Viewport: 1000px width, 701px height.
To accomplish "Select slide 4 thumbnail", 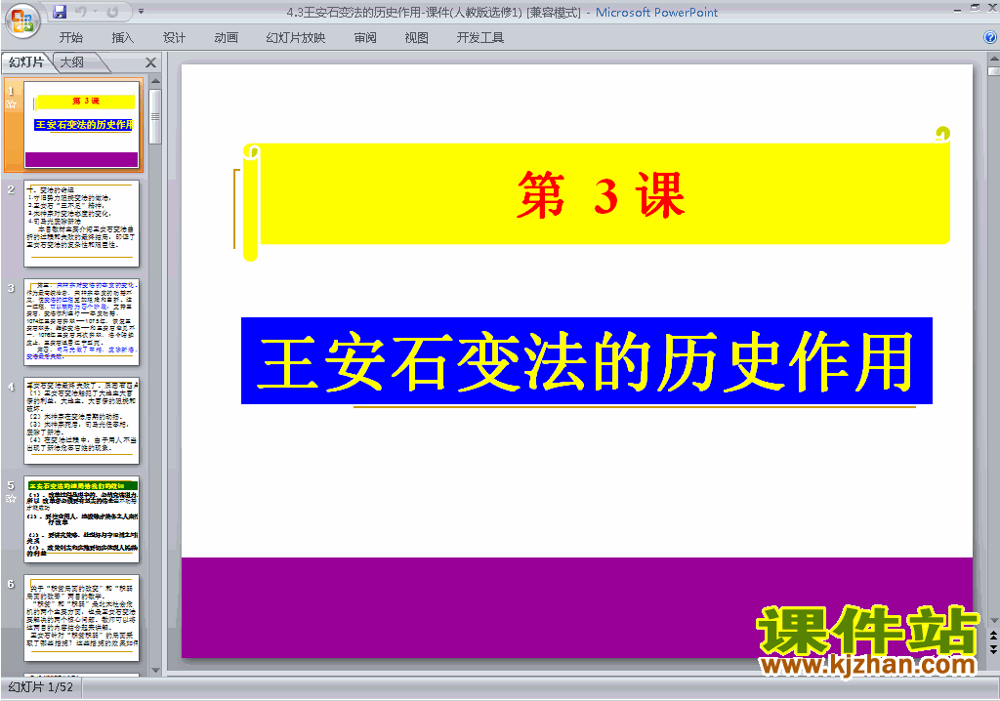I will click(82, 421).
